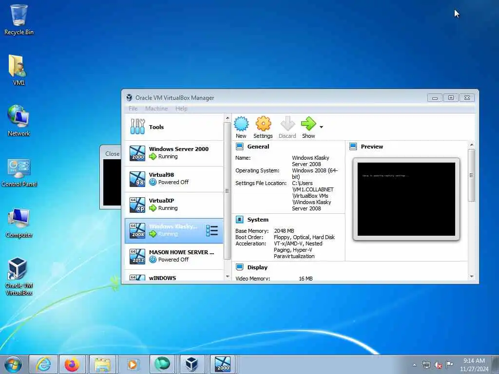Image resolution: width=499 pixels, height=374 pixels.
Task: Click the General section heading
Action: click(258, 147)
